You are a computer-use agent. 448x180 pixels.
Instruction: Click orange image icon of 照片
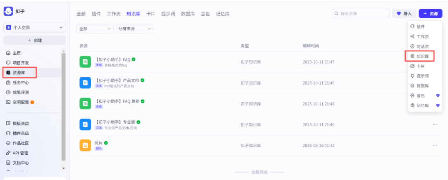pyautogui.click(x=85, y=146)
